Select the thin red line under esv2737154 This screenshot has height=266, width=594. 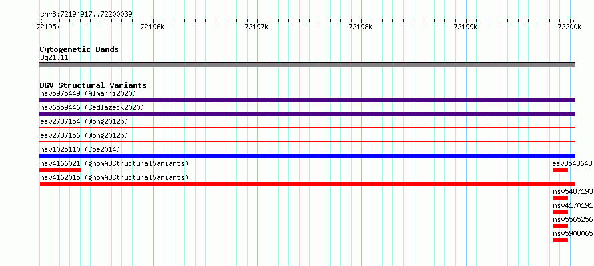(x=307, y=128)
